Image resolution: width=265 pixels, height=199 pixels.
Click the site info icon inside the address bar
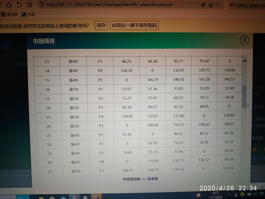[x=42, y=5]
